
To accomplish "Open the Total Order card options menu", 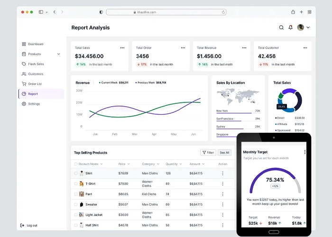I will click(x=183, y=48).
